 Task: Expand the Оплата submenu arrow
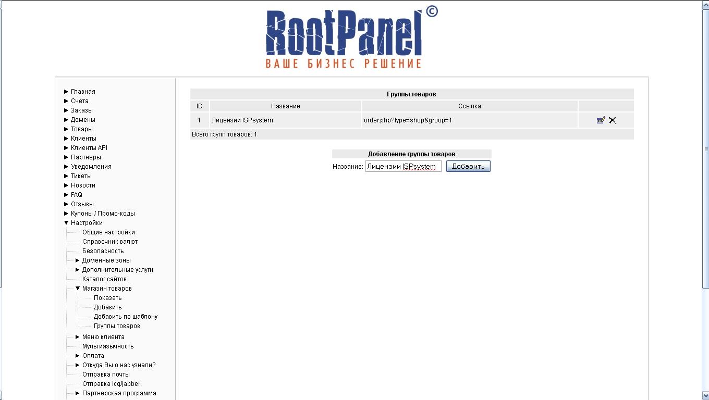click(x=78, y=356)
